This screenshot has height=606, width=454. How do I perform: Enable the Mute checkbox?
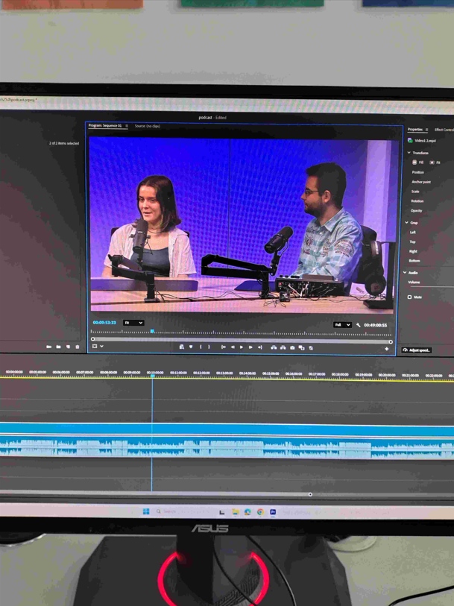click(x=409, y=297)
